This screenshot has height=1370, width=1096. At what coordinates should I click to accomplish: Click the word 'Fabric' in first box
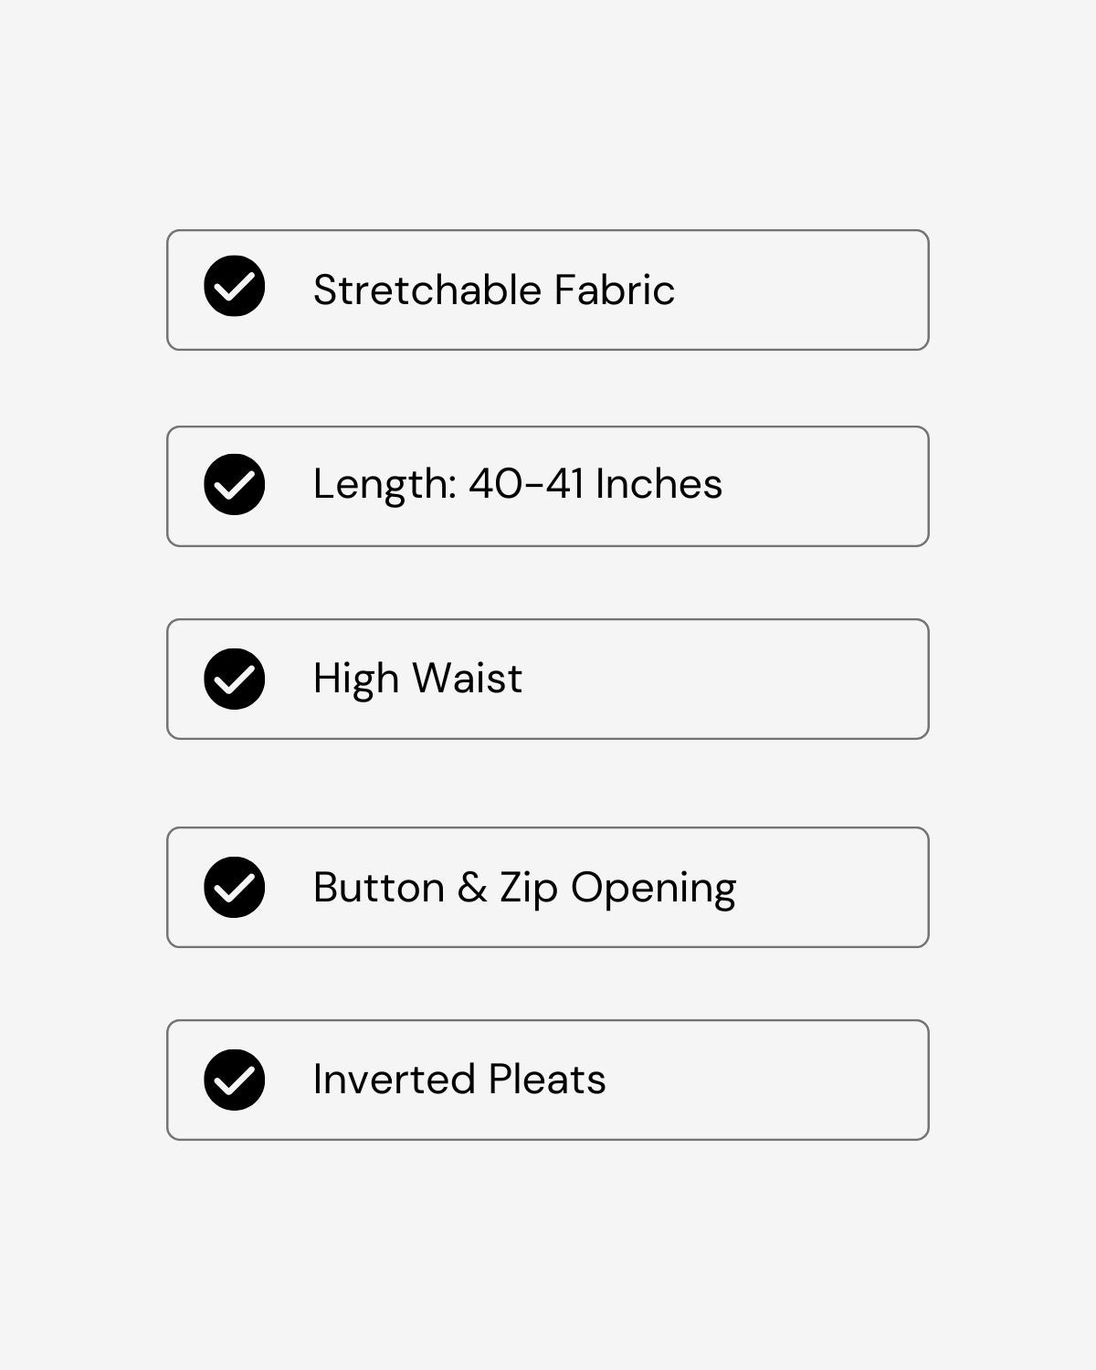pyautogui.click(x=615, y=290)
